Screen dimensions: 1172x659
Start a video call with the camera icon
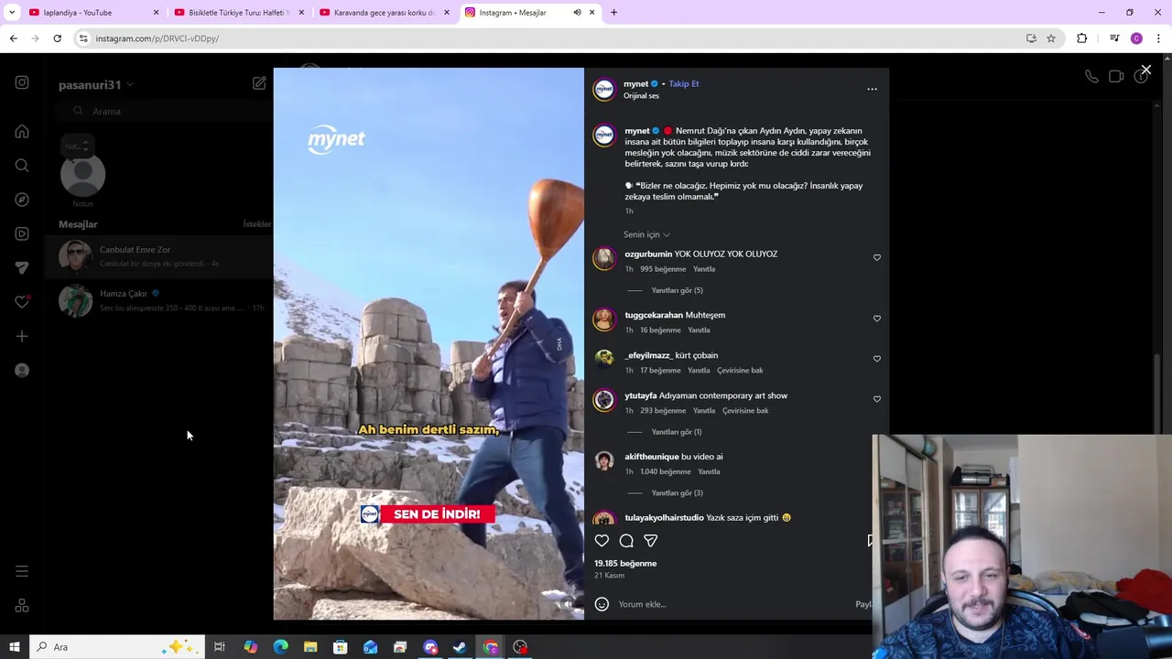1116,77
